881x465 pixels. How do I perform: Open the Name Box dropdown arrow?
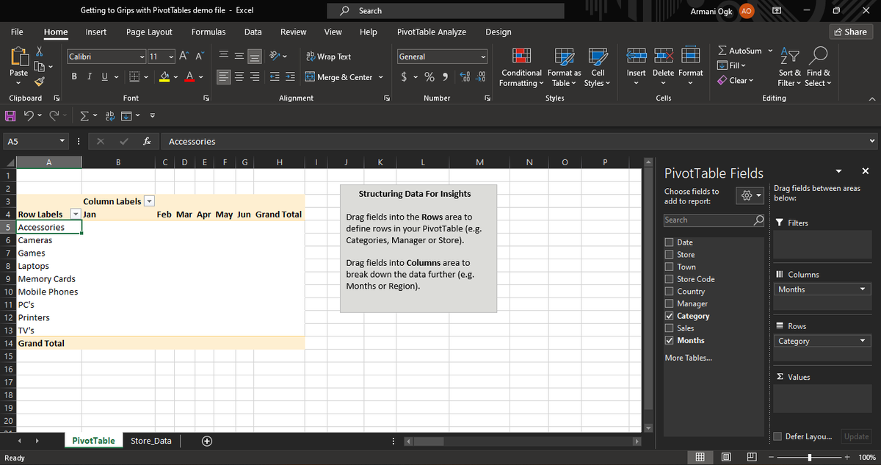(x=62, y=142)
